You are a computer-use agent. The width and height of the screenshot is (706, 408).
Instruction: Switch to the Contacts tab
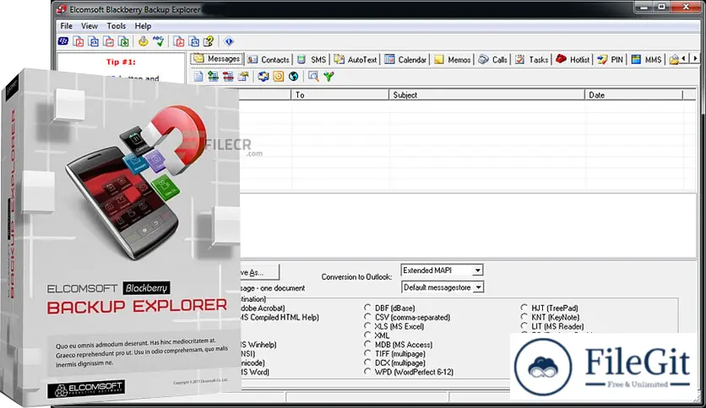pyautogui.click(x=269, y=59)
